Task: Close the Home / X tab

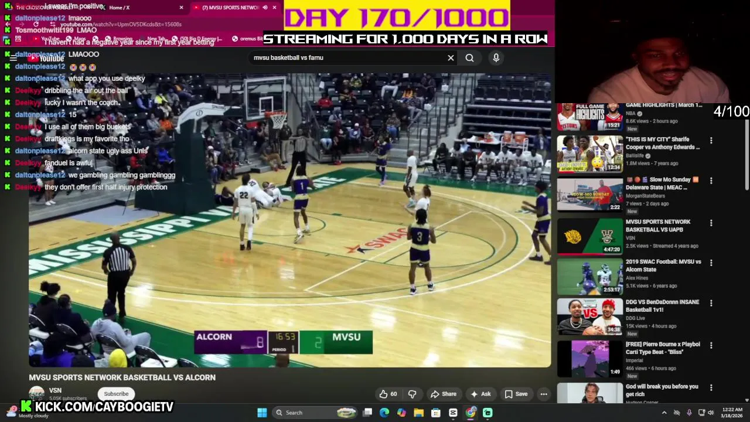Action: [x=181, y=8]
